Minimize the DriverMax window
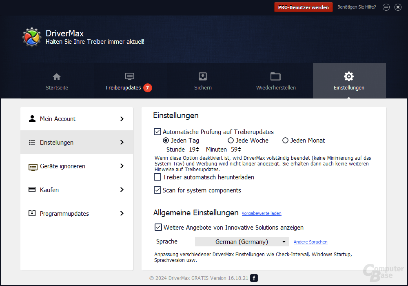 click(386, 7)
